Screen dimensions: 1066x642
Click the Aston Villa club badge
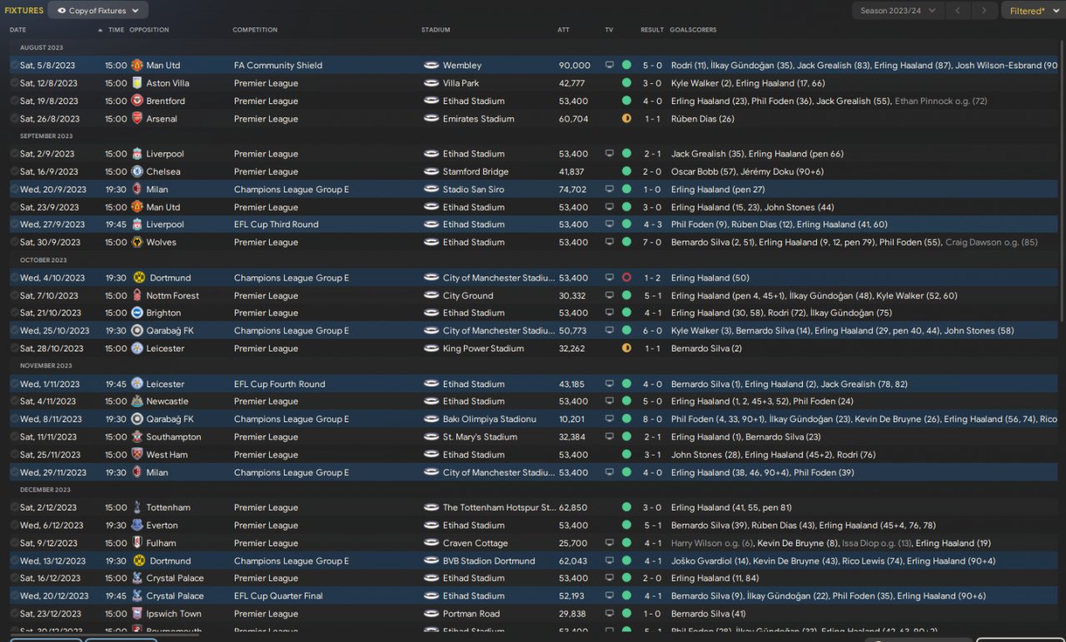tap(137, 83)
